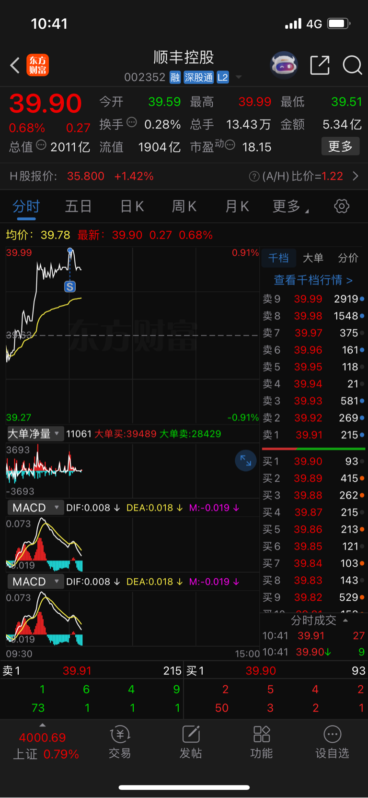Open the 大单净量 indicator dropdown
The height and width of the screenshot is (798, 368).
(35, 434)
